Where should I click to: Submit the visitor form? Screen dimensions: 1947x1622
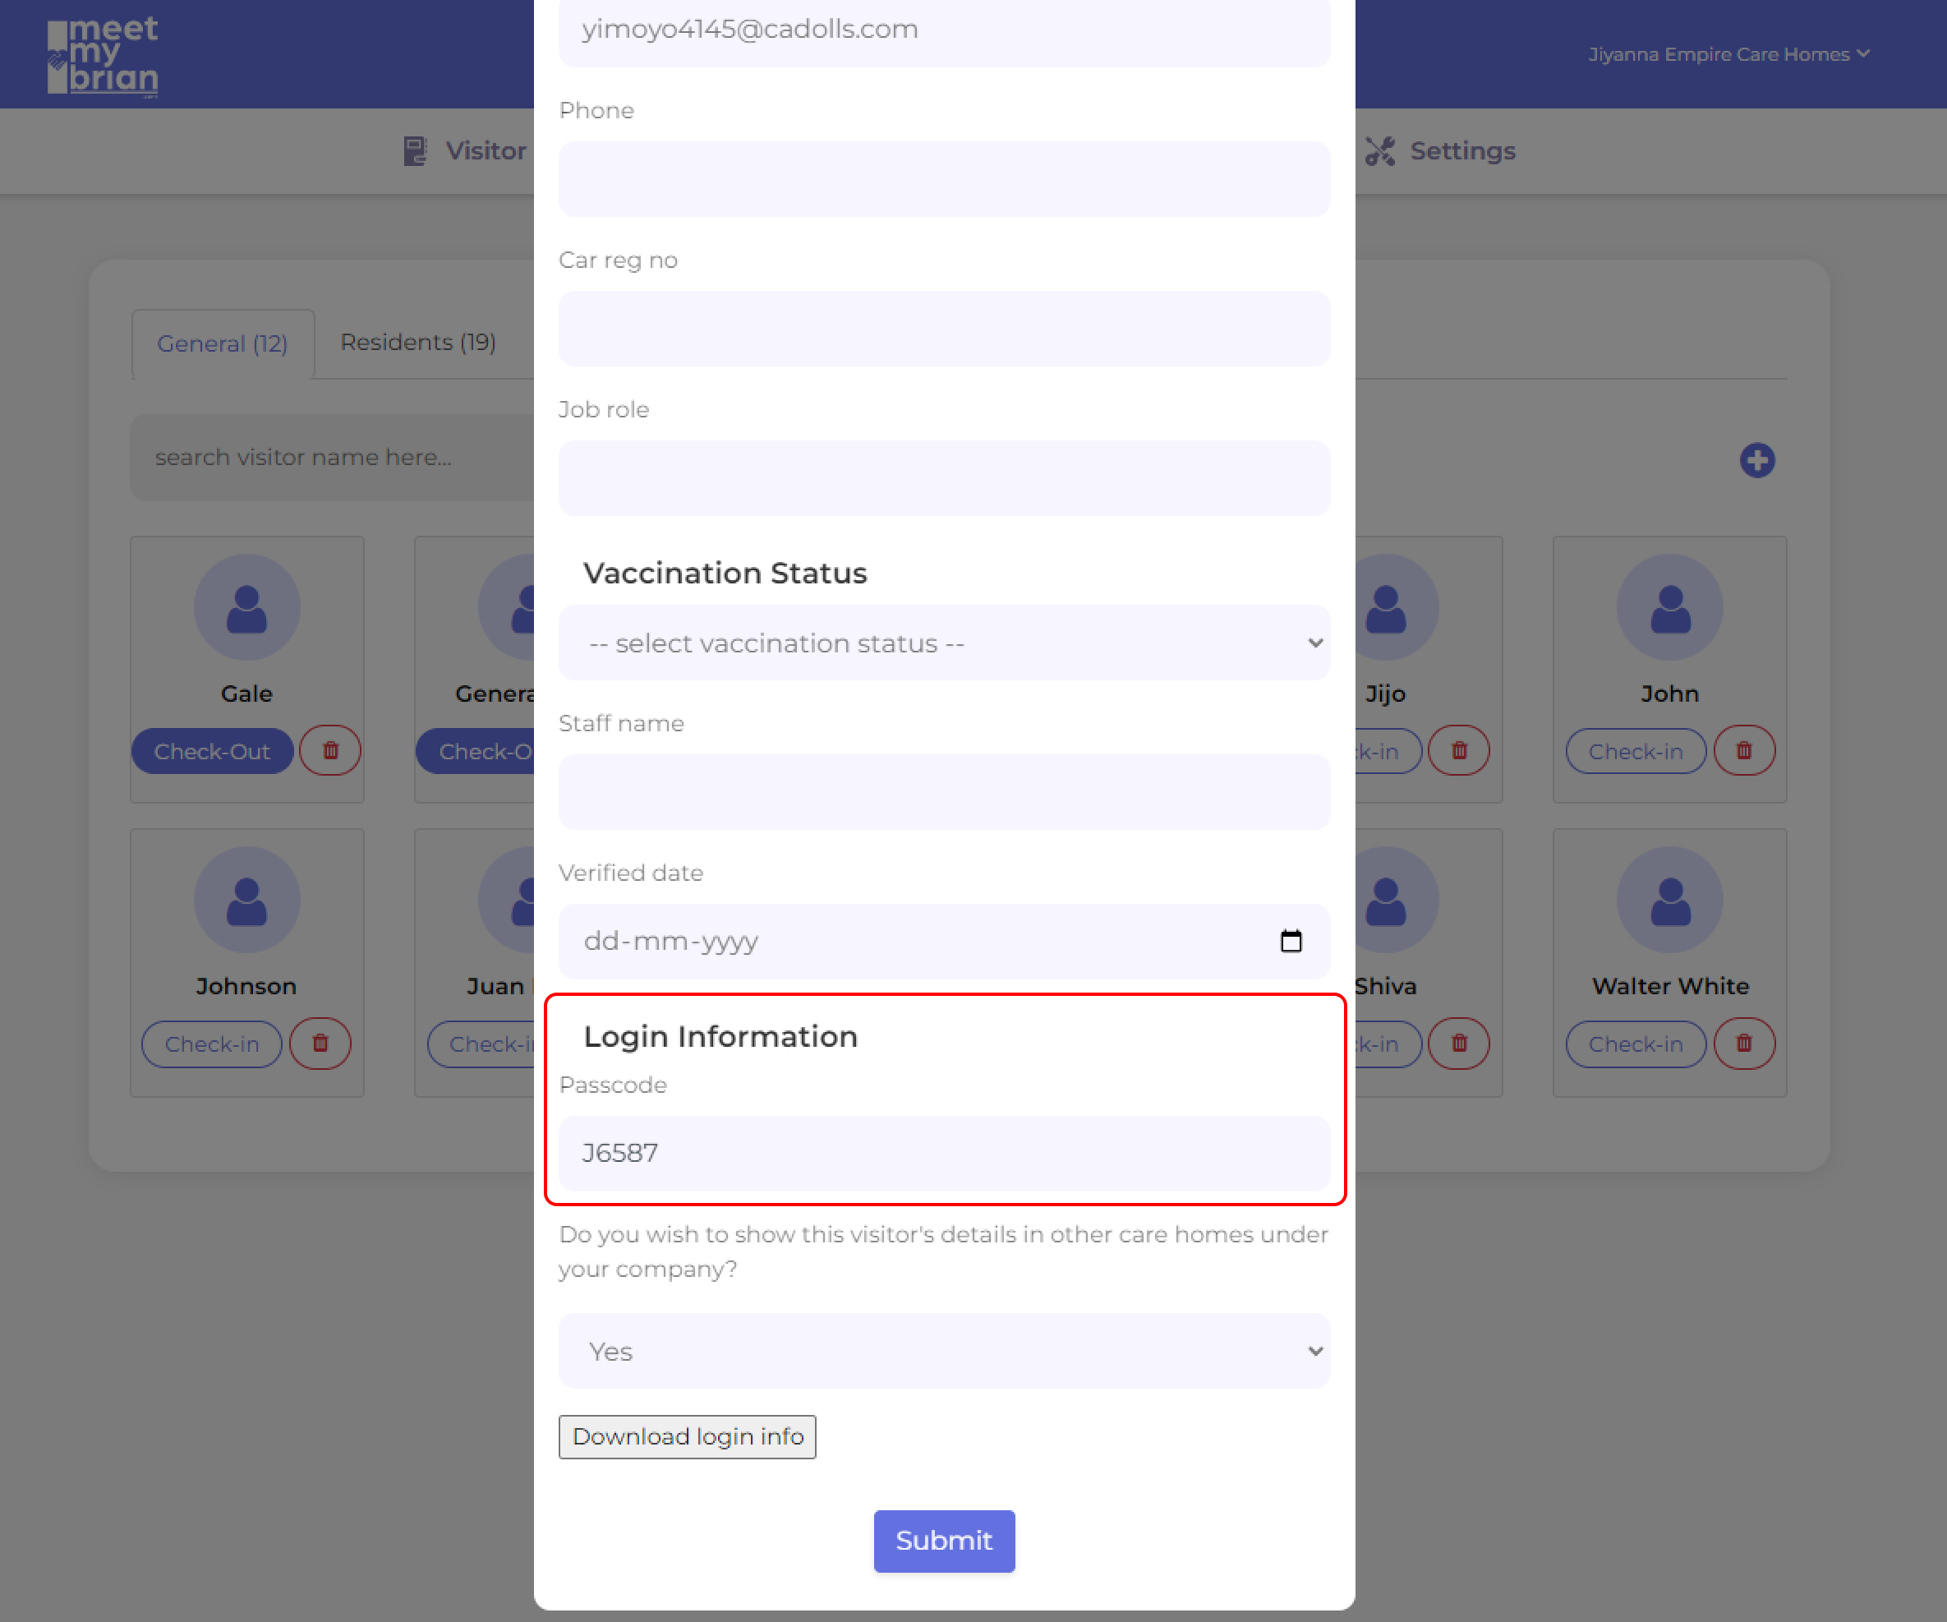click(944, 1541)
